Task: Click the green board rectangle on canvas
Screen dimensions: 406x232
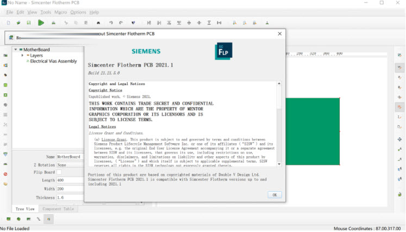Action: click(313, 132)
